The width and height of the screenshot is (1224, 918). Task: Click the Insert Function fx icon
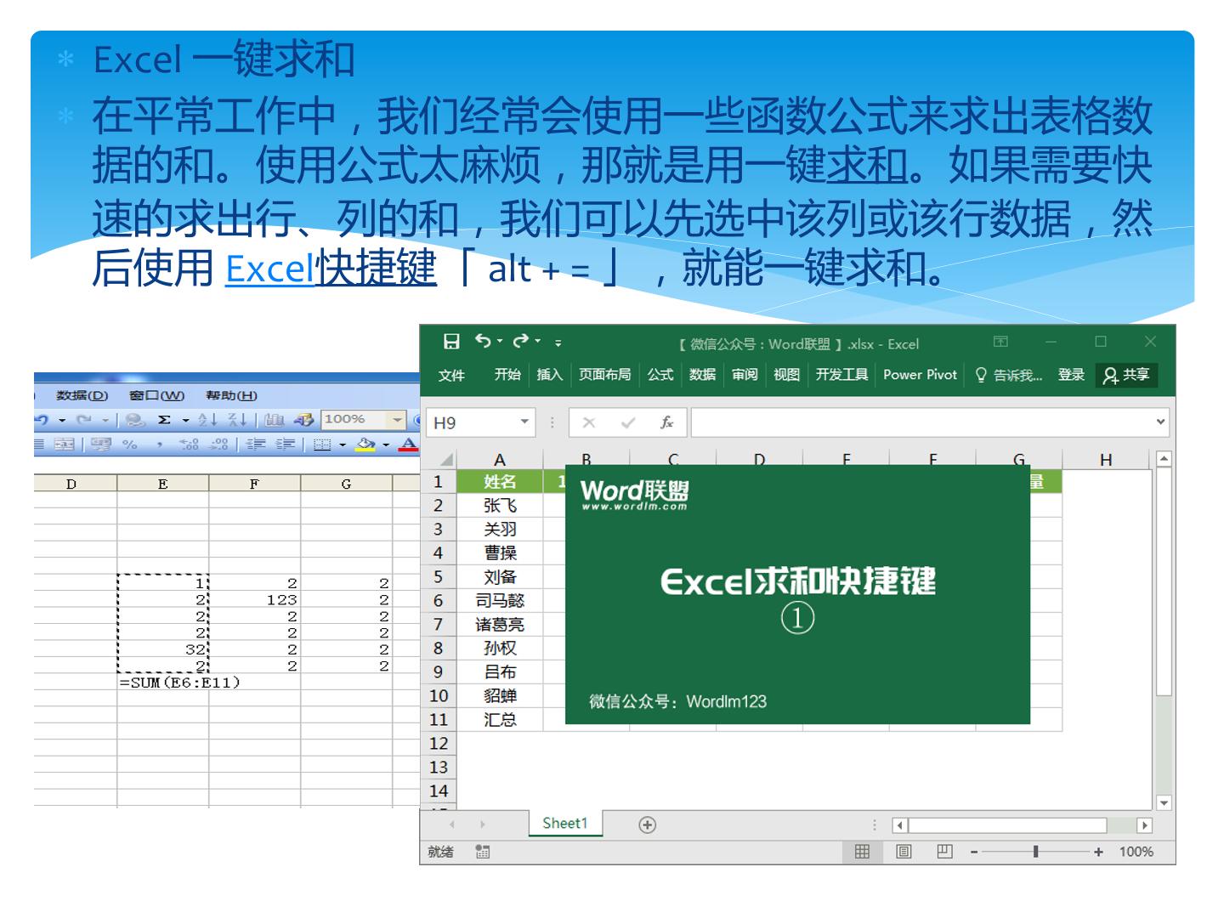[667, 422]
